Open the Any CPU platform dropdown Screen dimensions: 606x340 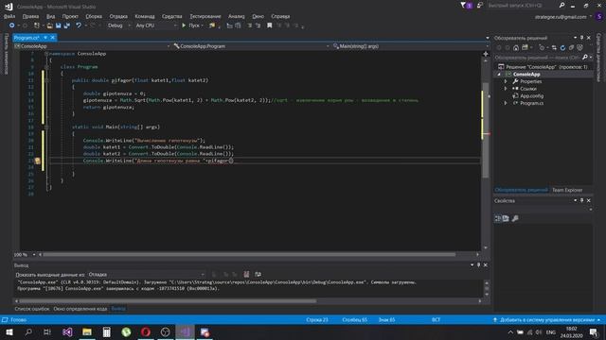tap(155, 25)
